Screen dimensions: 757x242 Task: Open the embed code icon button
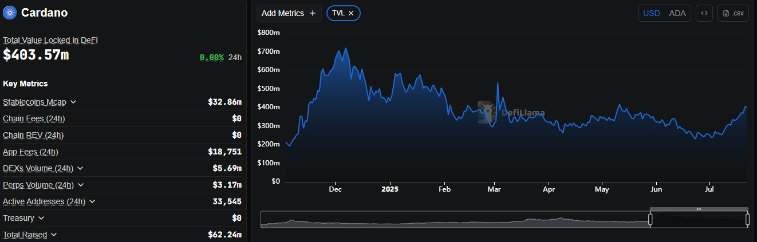coord(704,13)
